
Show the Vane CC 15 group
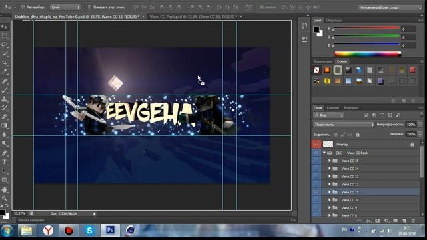pos(316,161)
